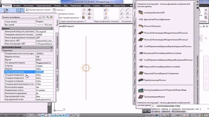Viewport: 209px width, 117px height.
Task: Open the 1:1000 annotation scale dropdown
Action: tap(178, 115)
